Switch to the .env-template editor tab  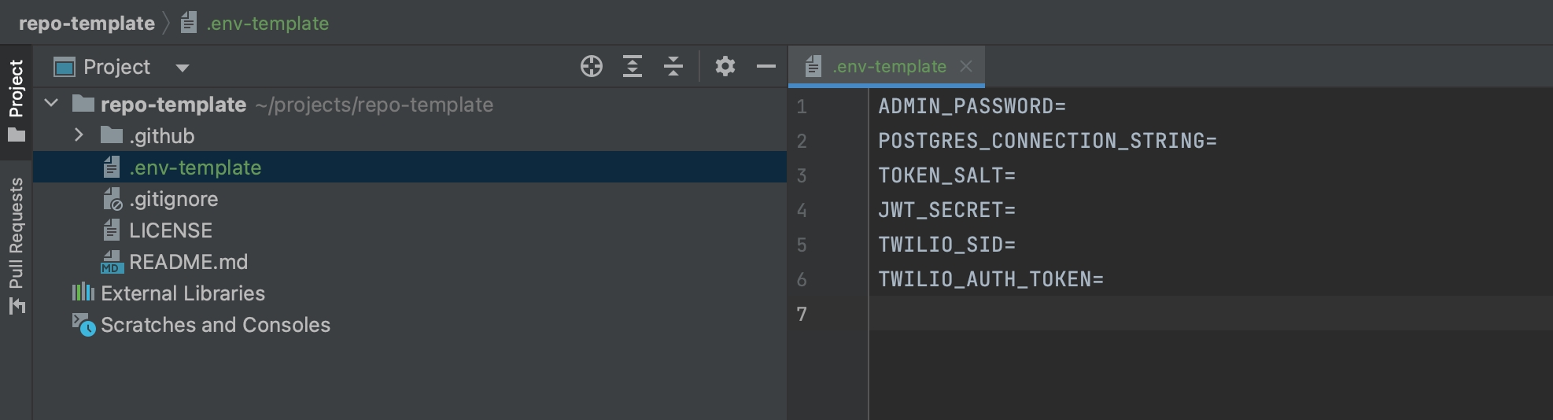tap(889, 67)
